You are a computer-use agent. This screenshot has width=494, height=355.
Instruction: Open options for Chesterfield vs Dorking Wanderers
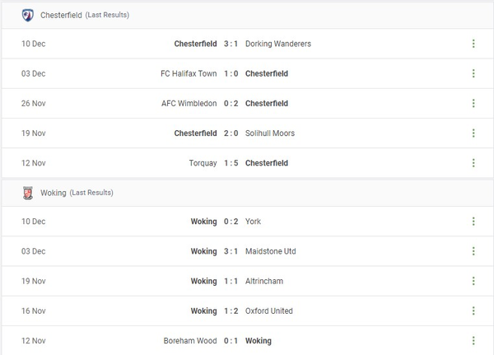473,44
